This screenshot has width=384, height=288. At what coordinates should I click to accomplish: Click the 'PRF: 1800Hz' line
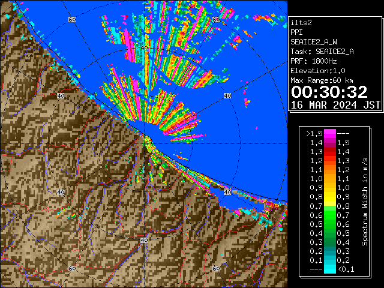click(x=314, y=61)
